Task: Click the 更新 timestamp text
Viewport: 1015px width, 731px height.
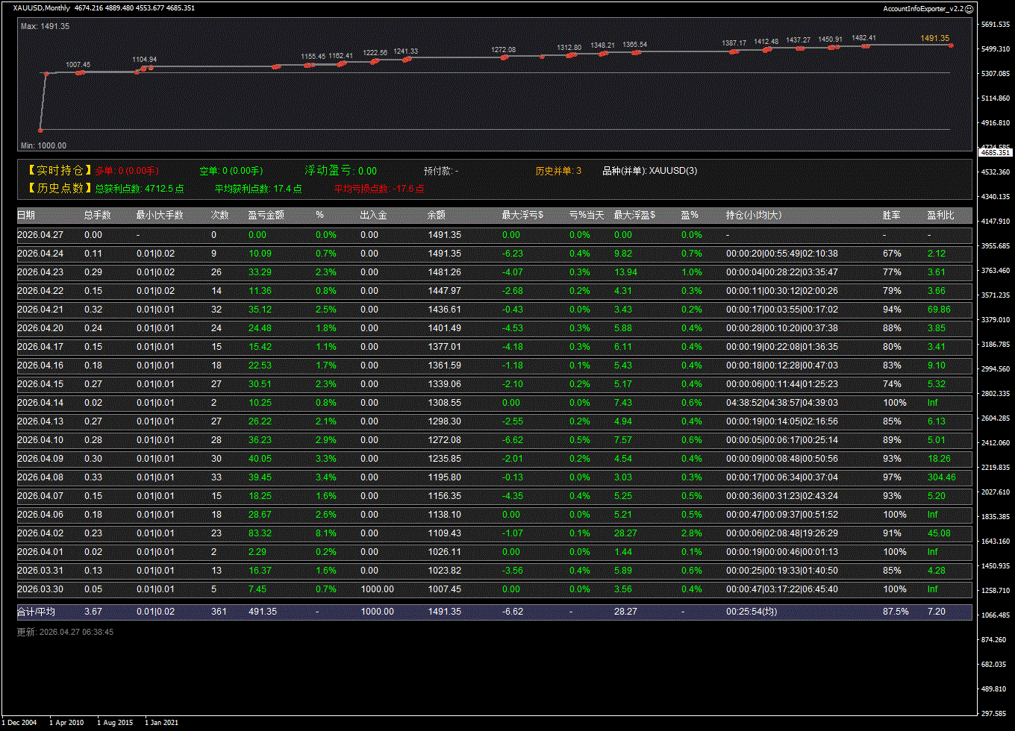Action: (x=65, y=632)
